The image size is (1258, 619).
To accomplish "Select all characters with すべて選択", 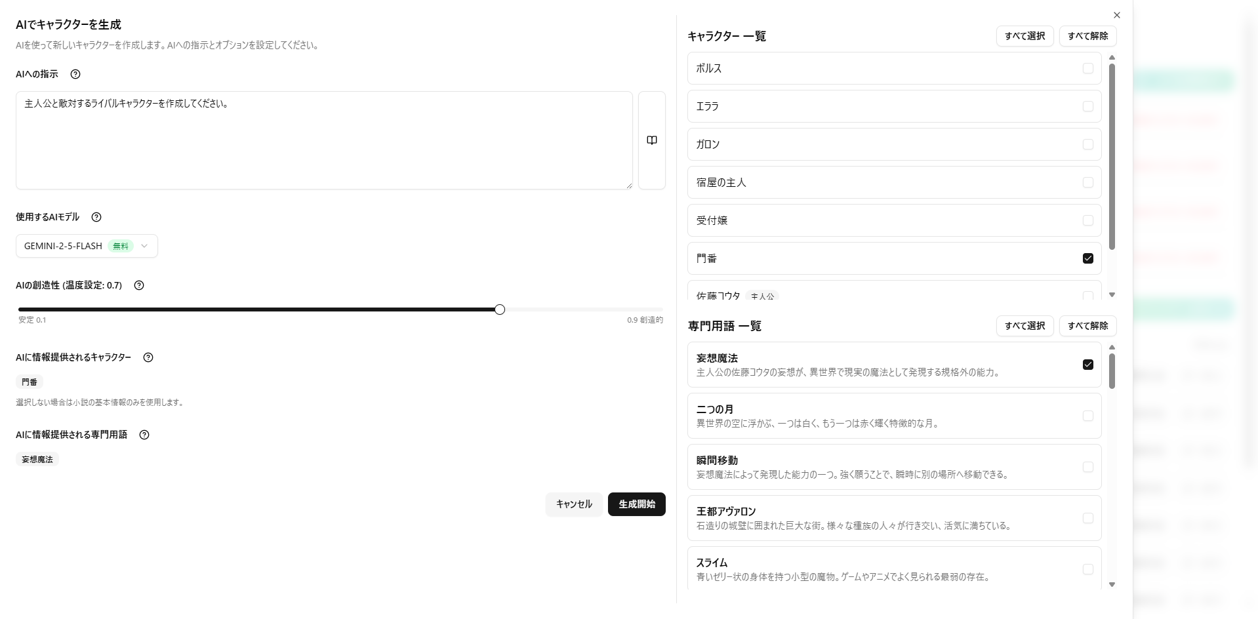I will pos(1025,36).
